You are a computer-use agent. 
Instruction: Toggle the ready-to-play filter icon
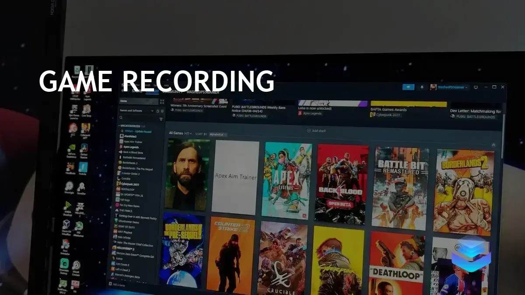coord(161,111)
